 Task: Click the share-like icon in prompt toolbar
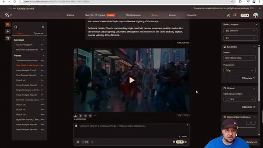click(x=92, y=142)
